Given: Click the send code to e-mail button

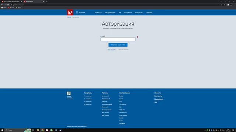Looking at the screenshot, I should (x=118, y=45).
